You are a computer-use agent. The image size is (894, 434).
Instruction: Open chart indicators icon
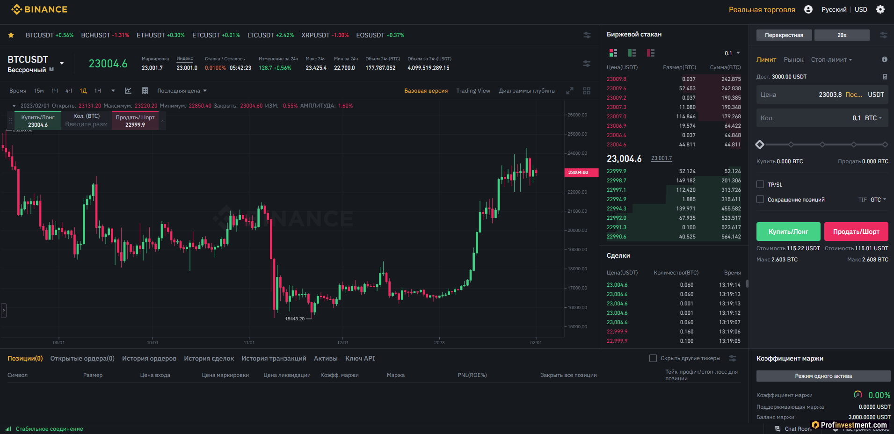pyautogui.click(x=128, y=91)
